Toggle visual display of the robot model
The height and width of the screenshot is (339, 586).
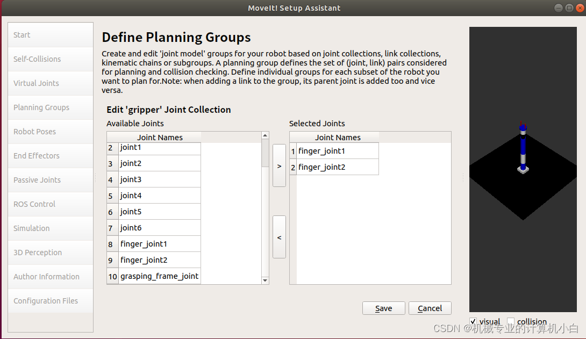[x=473, y=321]
